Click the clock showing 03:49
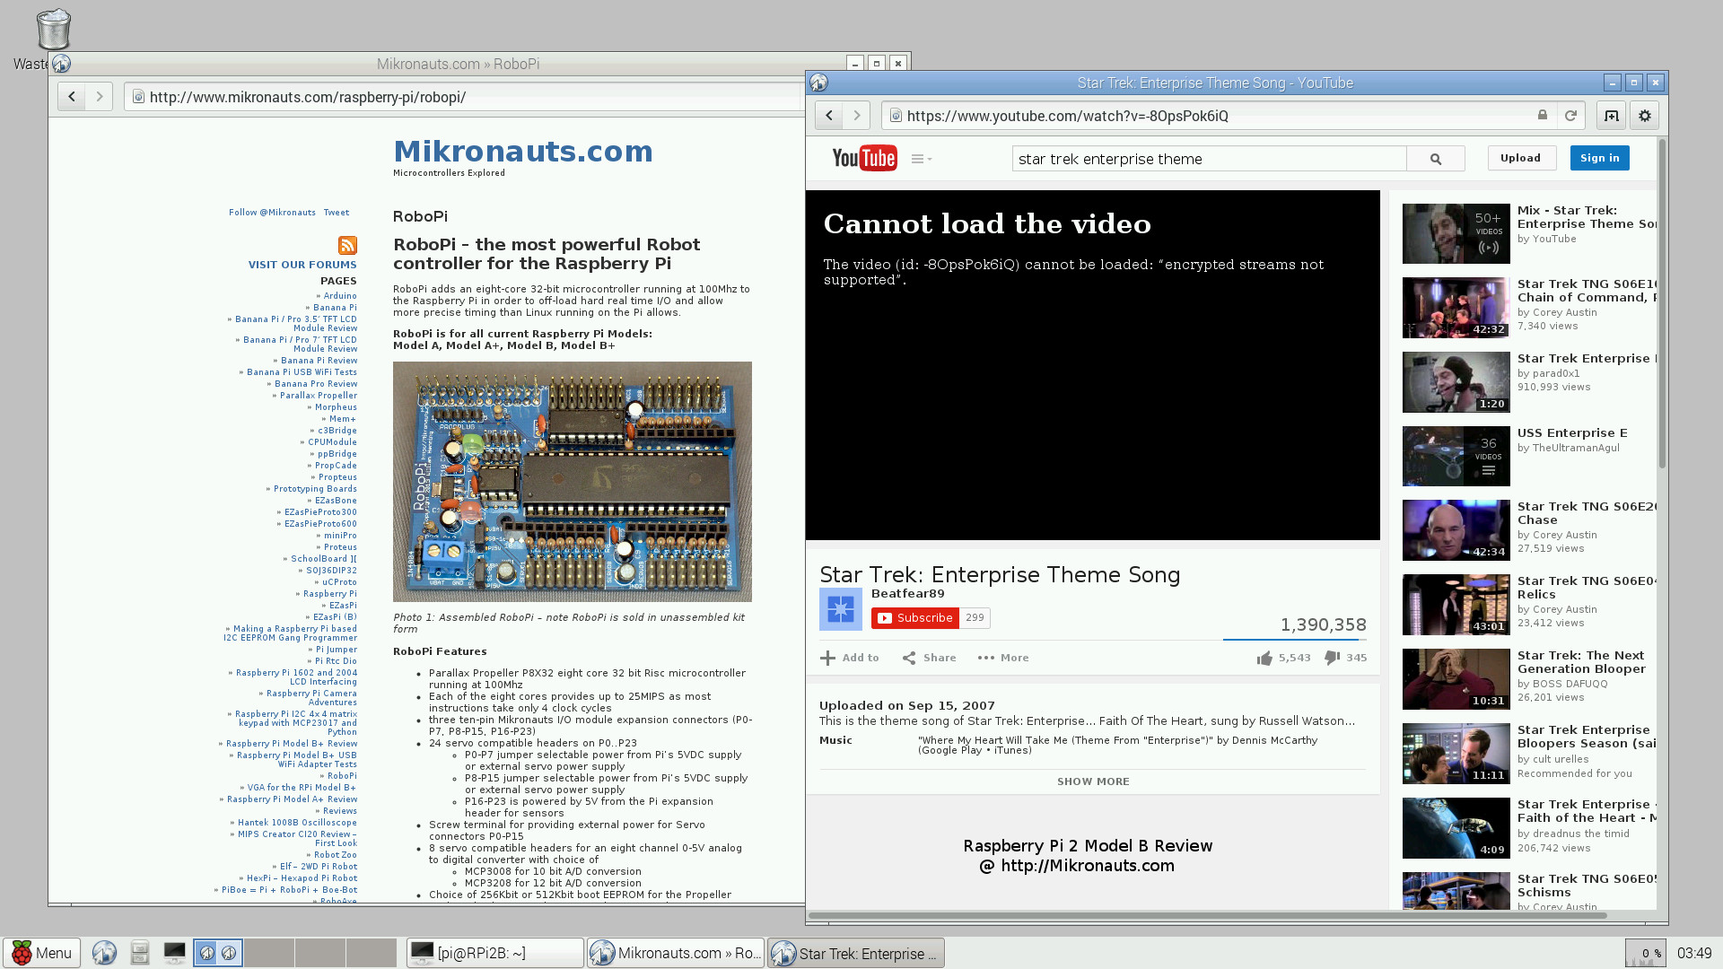The height and width of the screenshot is (969, 1723). point(1694,953)
